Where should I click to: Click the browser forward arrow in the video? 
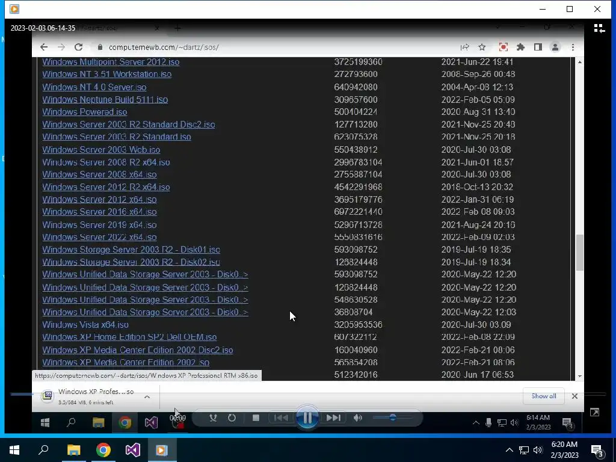[x=61, y=47]
